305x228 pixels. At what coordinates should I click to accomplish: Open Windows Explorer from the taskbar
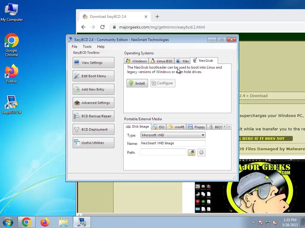63,222
